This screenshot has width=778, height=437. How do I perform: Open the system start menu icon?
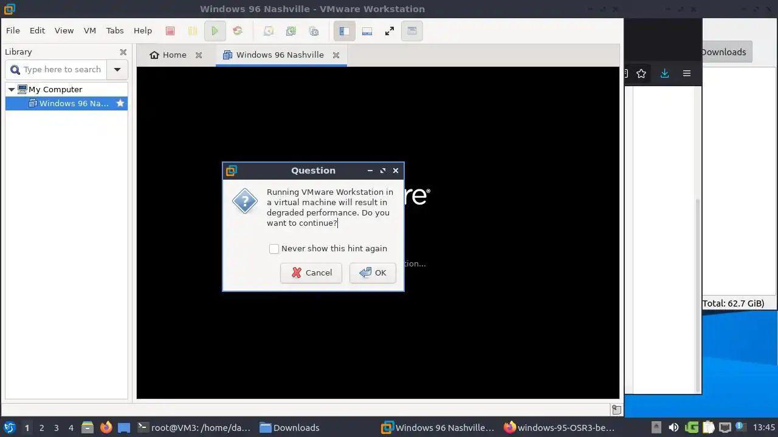(9, 427)
